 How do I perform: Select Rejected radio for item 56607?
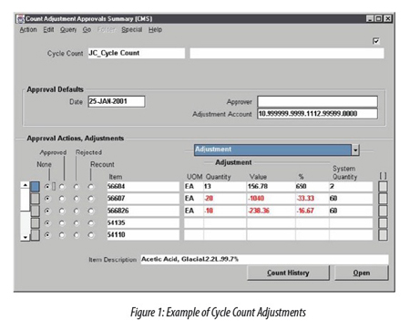point(77,199)
